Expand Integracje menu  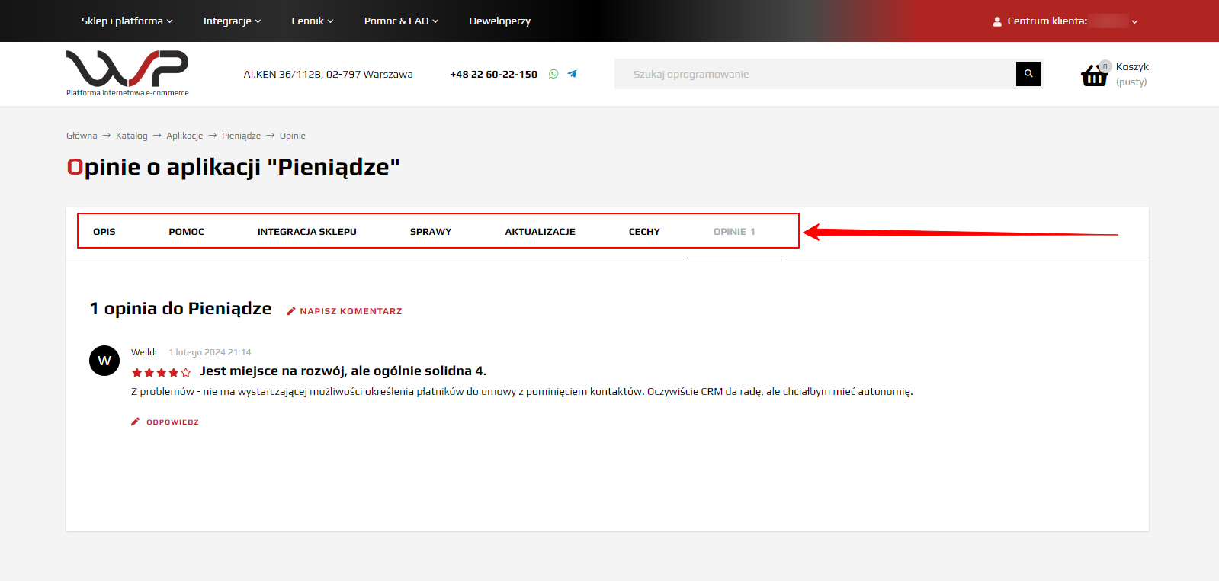pyautogui.click(x=233, y=21)
